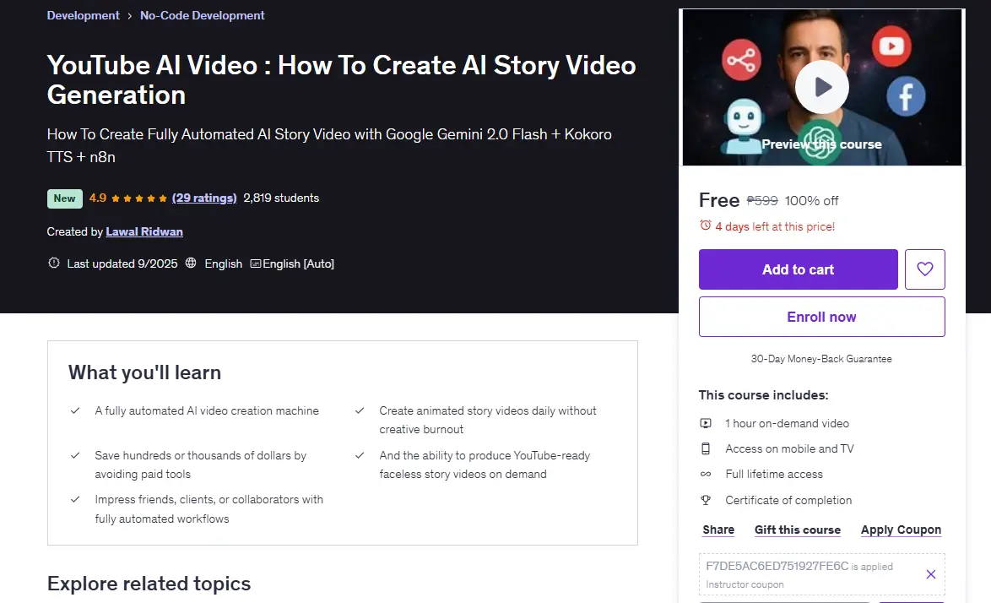The width and height of the screenshot is (991, 603).
Task: Click the trophy certificate icon
Action: click(706, 500)
